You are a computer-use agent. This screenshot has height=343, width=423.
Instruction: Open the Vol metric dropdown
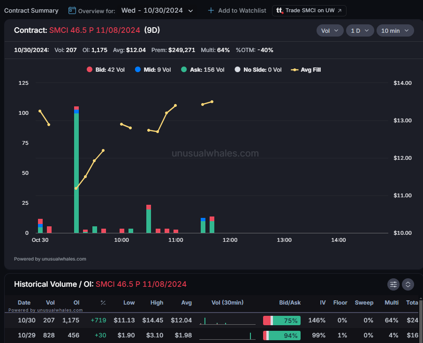point(330,31)
